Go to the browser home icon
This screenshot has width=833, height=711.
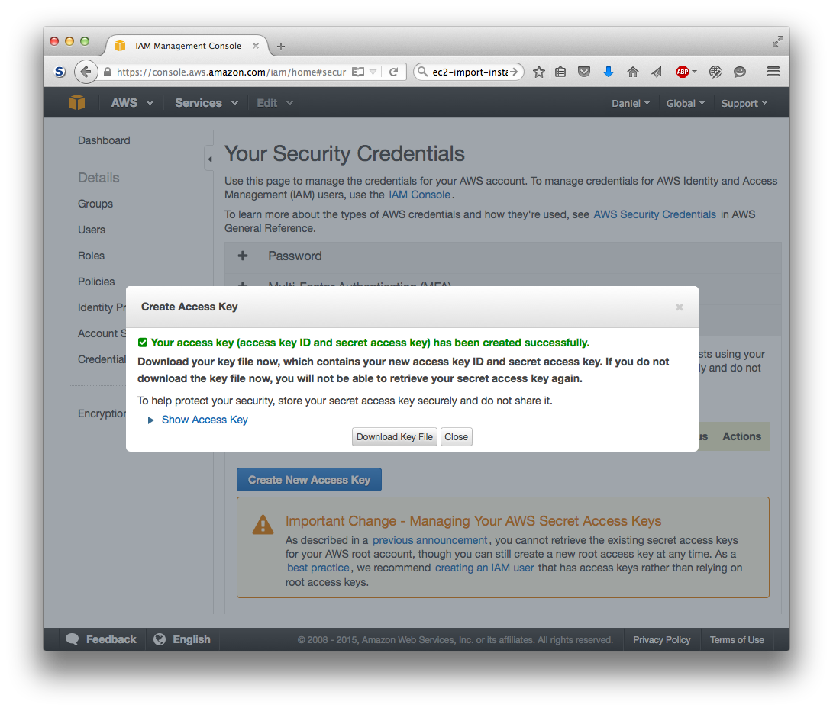(x=632, y=72)
